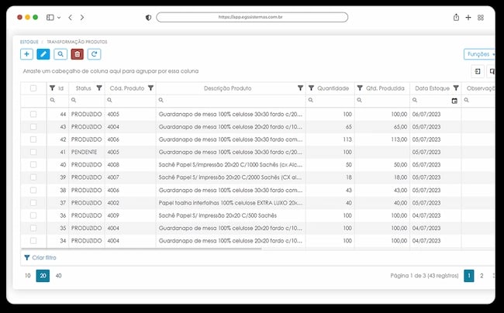Sort by the Data Estoque column header
The width and height of the screenshot is (504, 313).
[433, 88]
